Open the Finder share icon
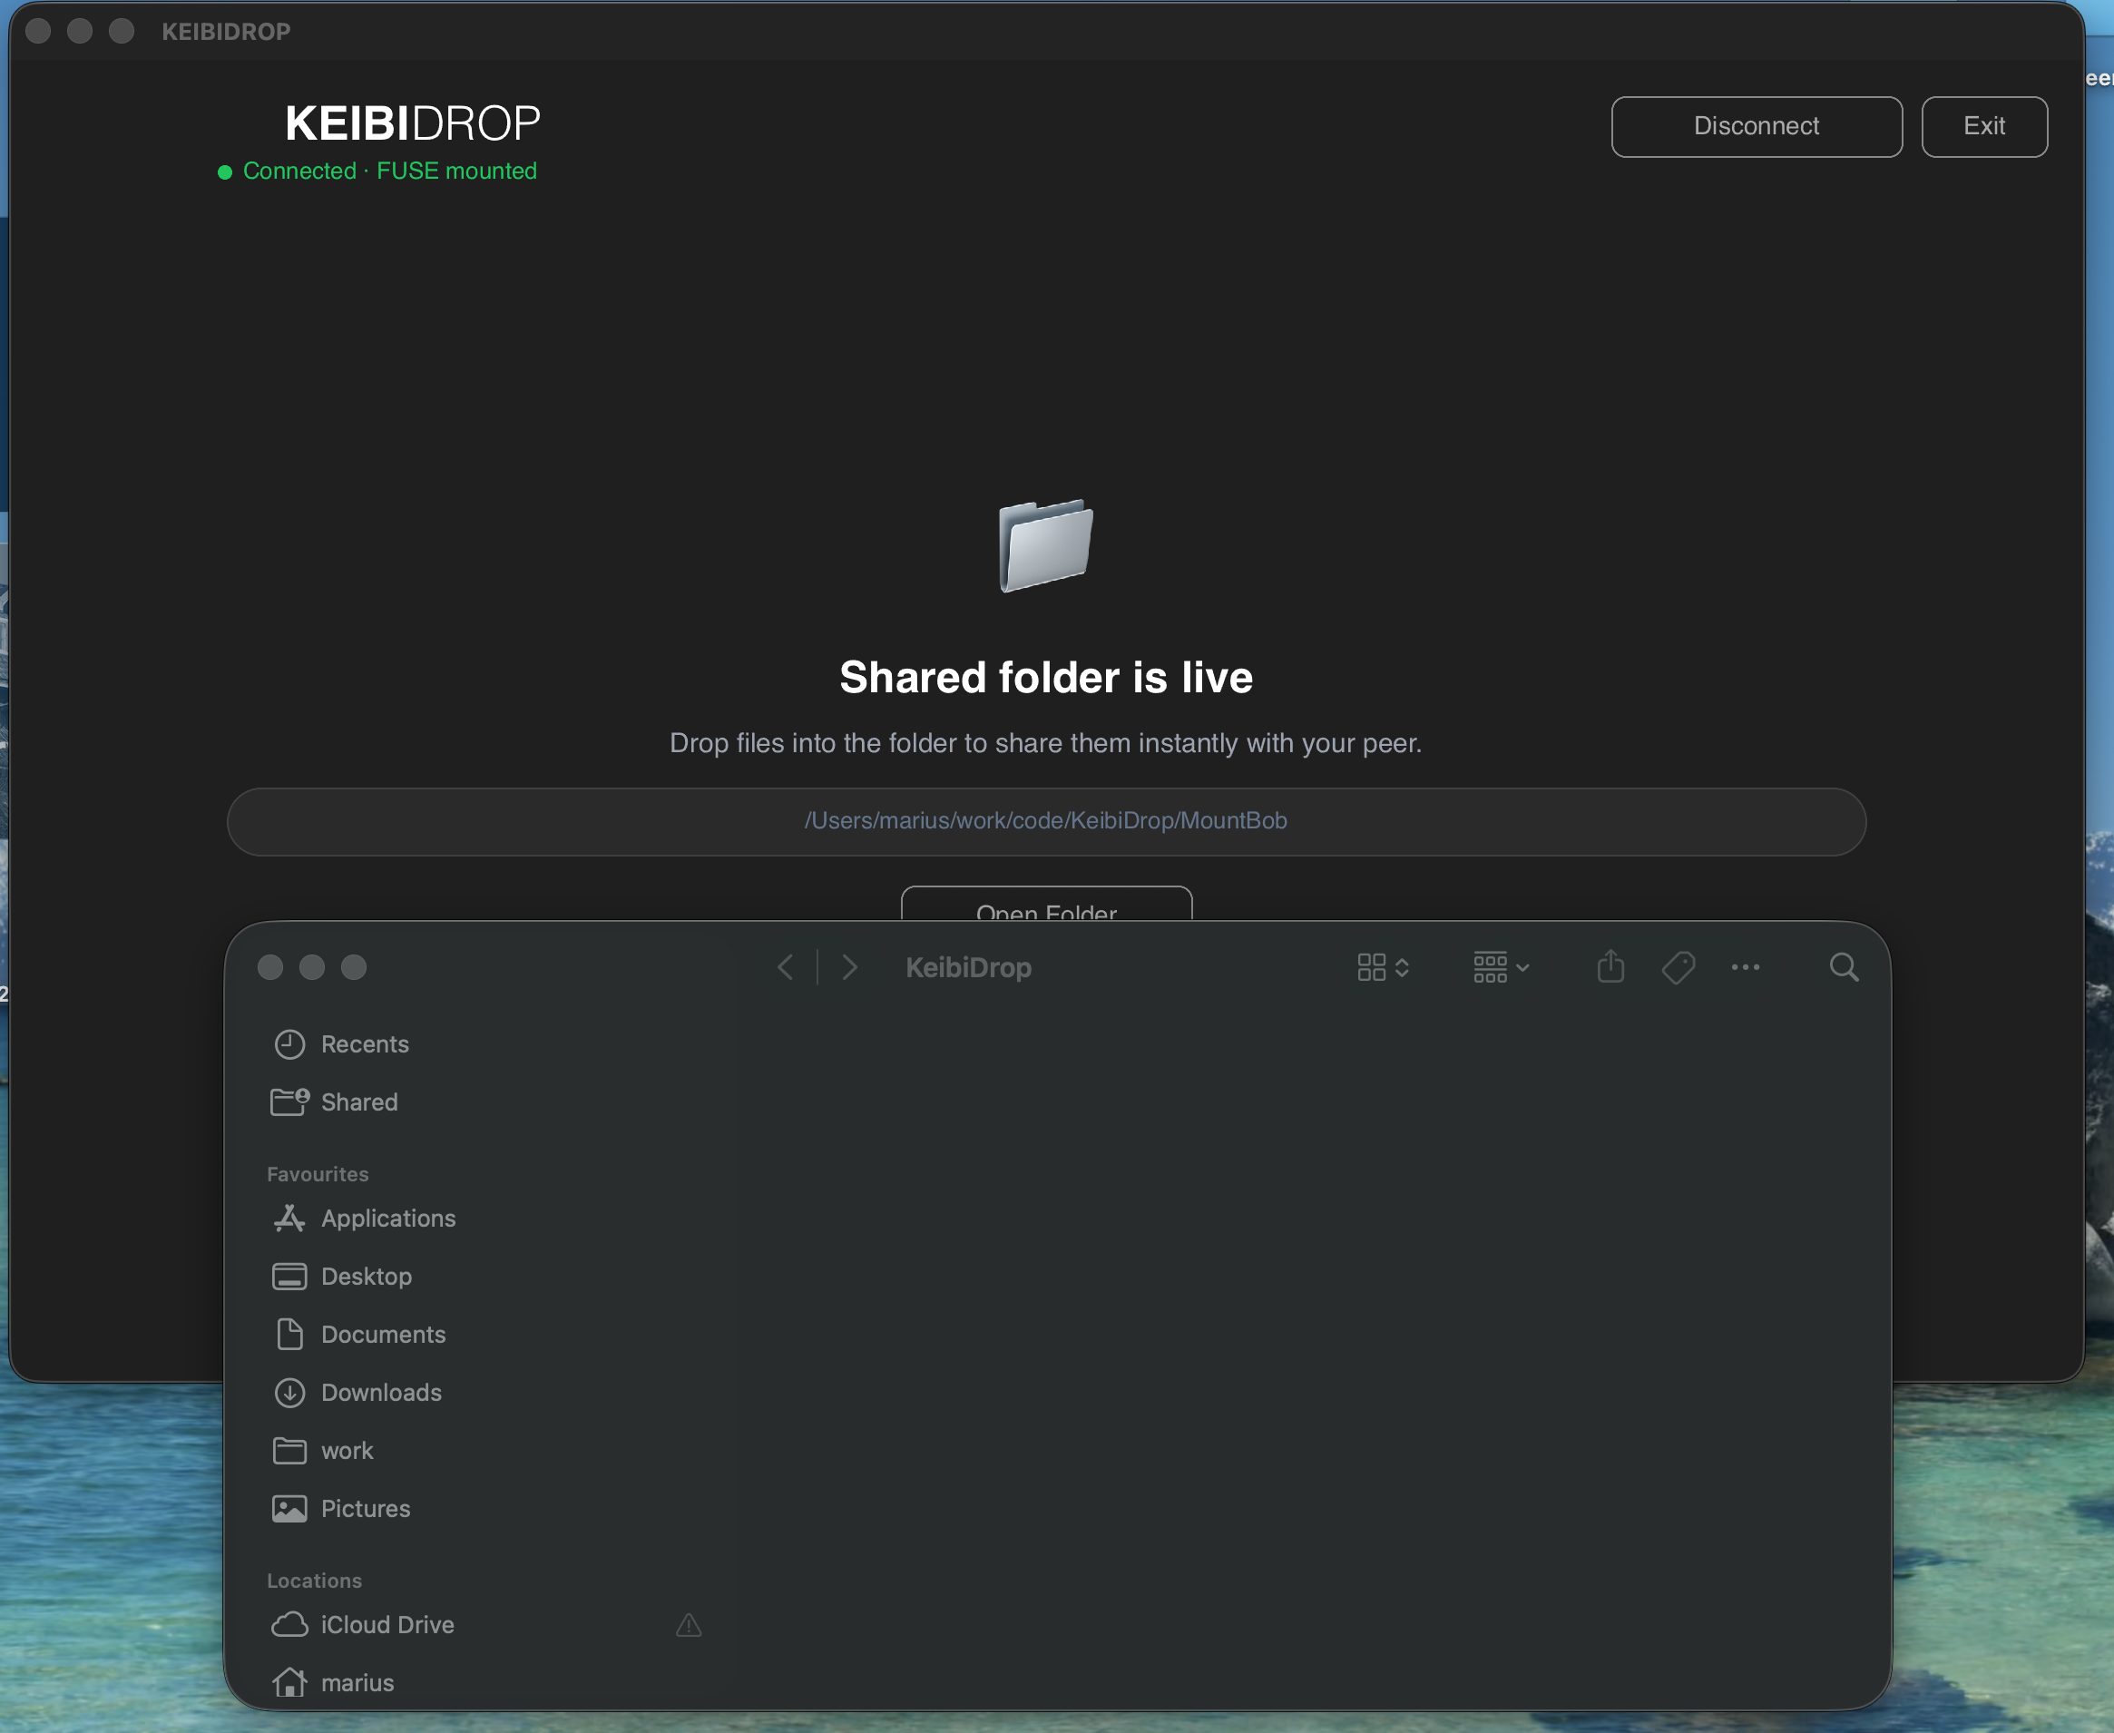 [1610, 966]
